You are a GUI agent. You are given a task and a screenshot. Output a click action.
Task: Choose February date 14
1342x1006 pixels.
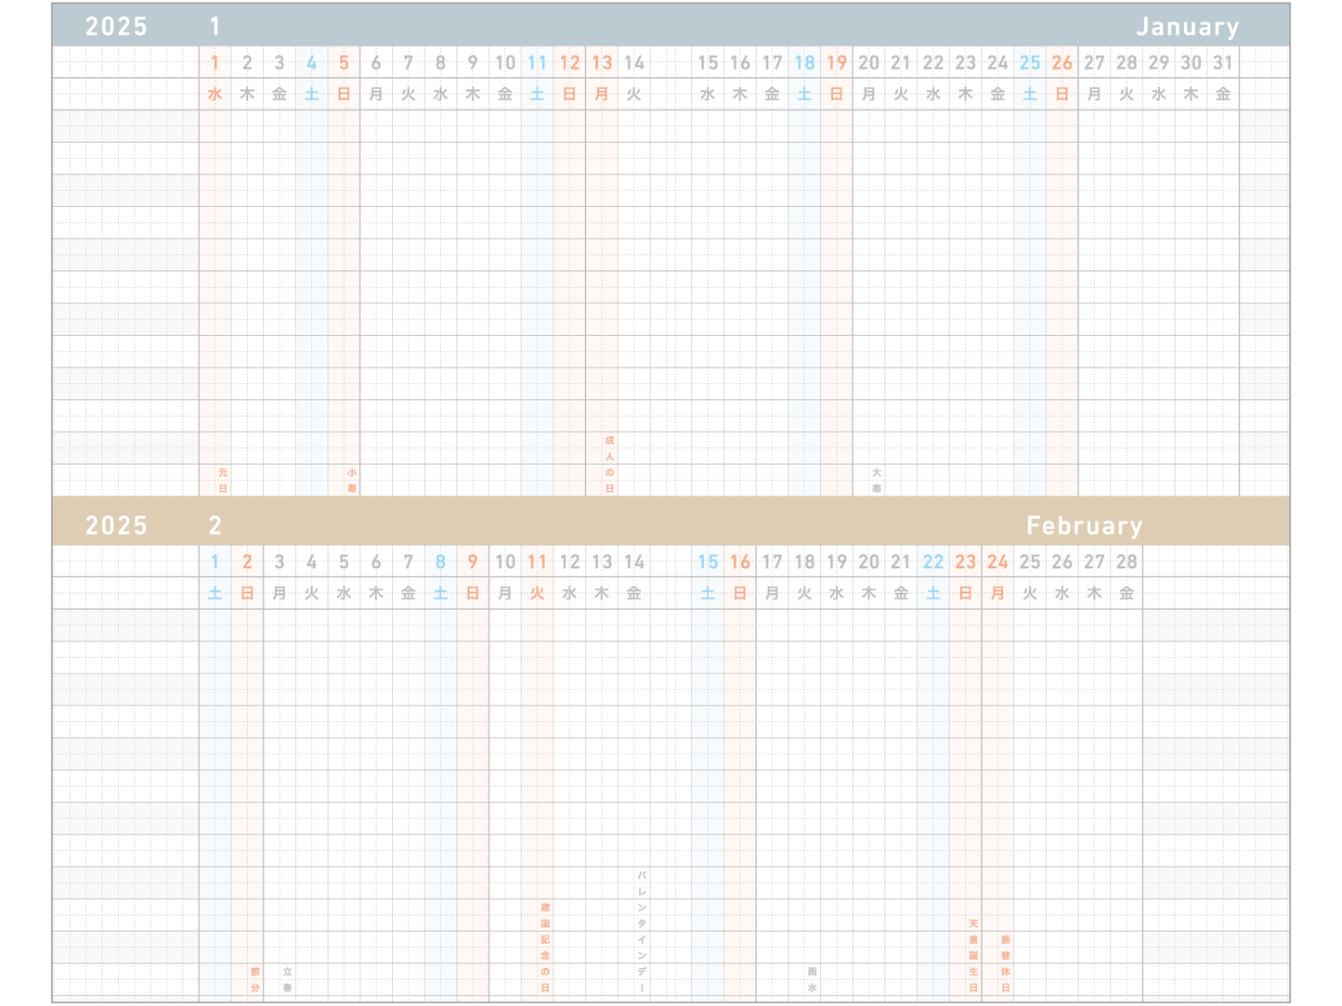633,562
